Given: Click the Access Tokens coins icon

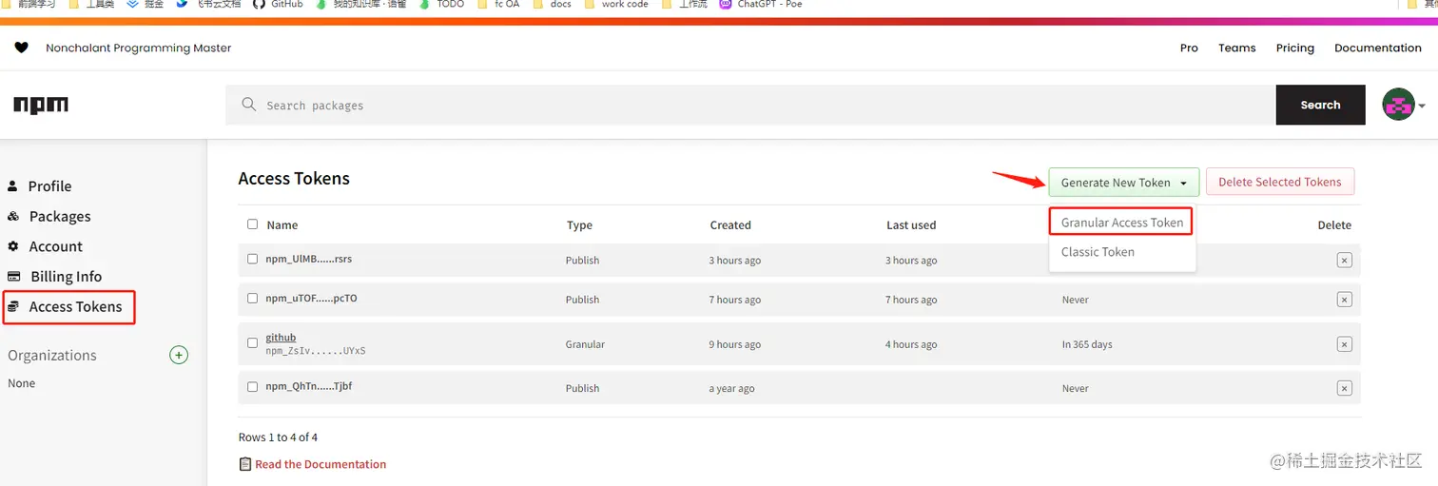Looking at the screenshot, I should click(13, 306).
